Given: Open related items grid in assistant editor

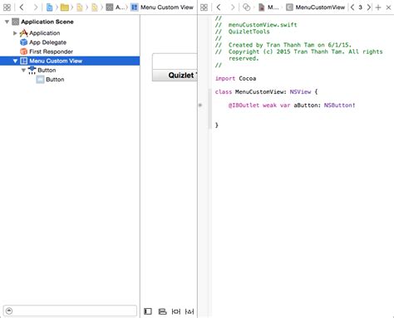Looking at the screenshot, I should pos(204,7).
